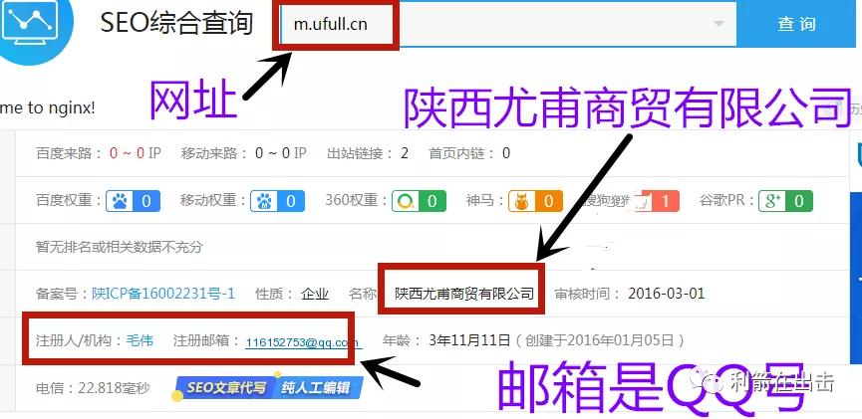
Task: Click the 首页内链 value 0
Action: click(506, 153)
